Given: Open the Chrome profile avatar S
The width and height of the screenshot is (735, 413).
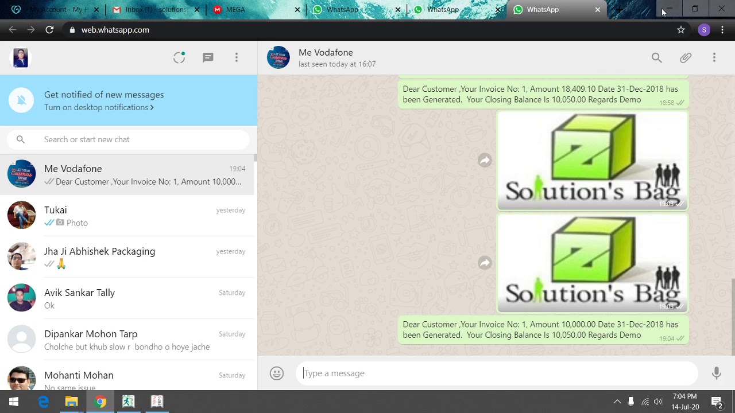Looking at the screenshot, I should pyautogui.click(x=704, y=30).
